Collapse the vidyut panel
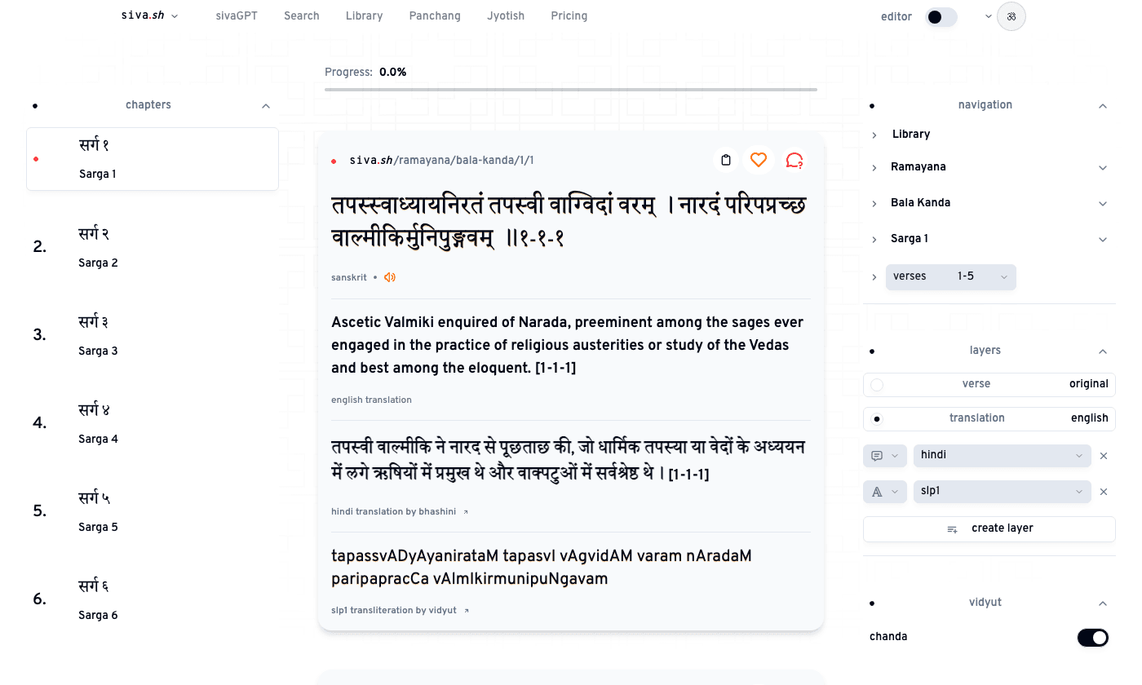The width and height of the screenshot is (1142, 685). 1103,603
